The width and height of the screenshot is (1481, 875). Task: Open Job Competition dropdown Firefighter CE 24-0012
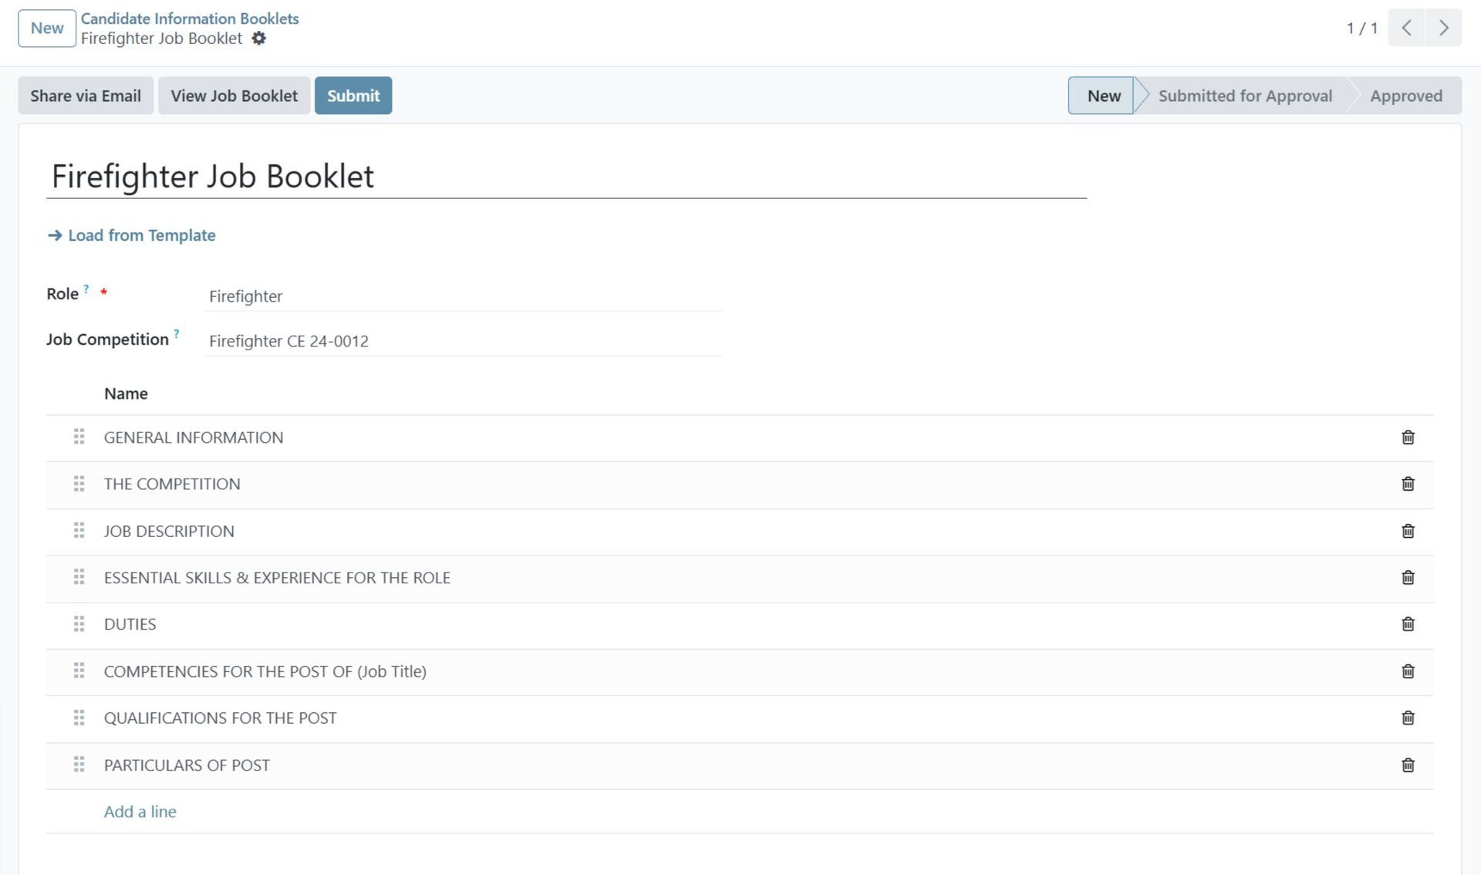[x=464, y=341]
